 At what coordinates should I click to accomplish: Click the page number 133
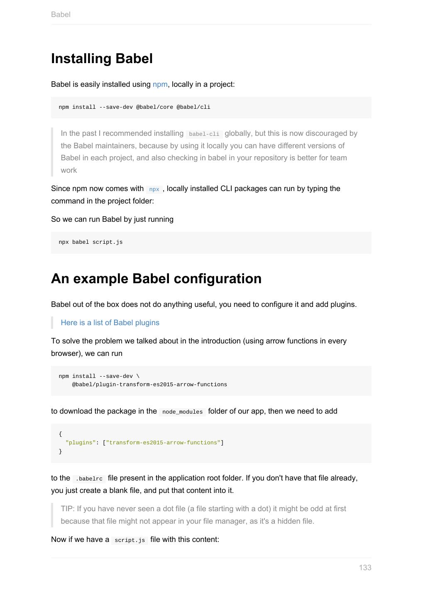click(x=365, y=568)
